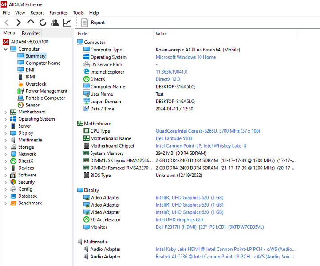Image resolution: width=320 pixels, height=266 pixels.
Task: Select DIMM1: SK hynix memory row
Action: tap(187, 160)
